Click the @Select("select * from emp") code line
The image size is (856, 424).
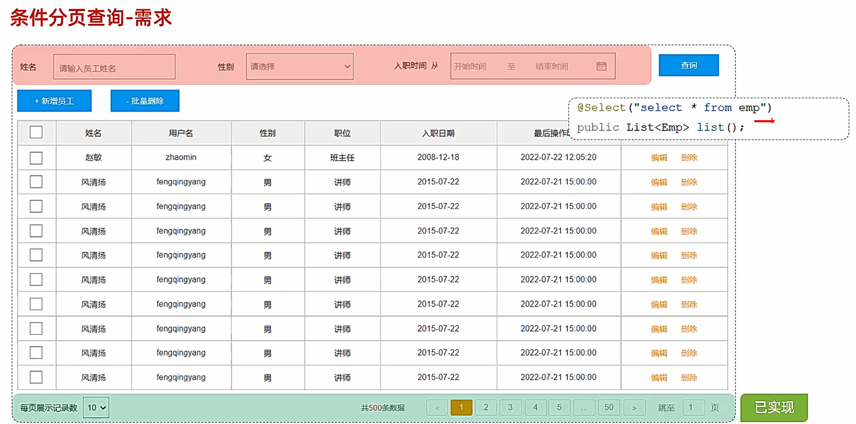pos(674,108)
